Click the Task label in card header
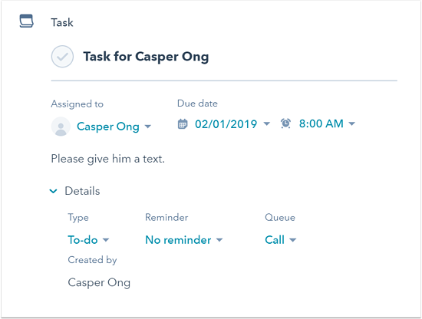Screen dimensions: 422x319 click(62, 22)
